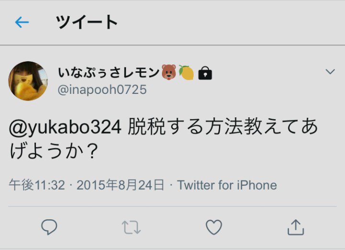Open the reply speech bubble icon

click(x=49, y=227)
